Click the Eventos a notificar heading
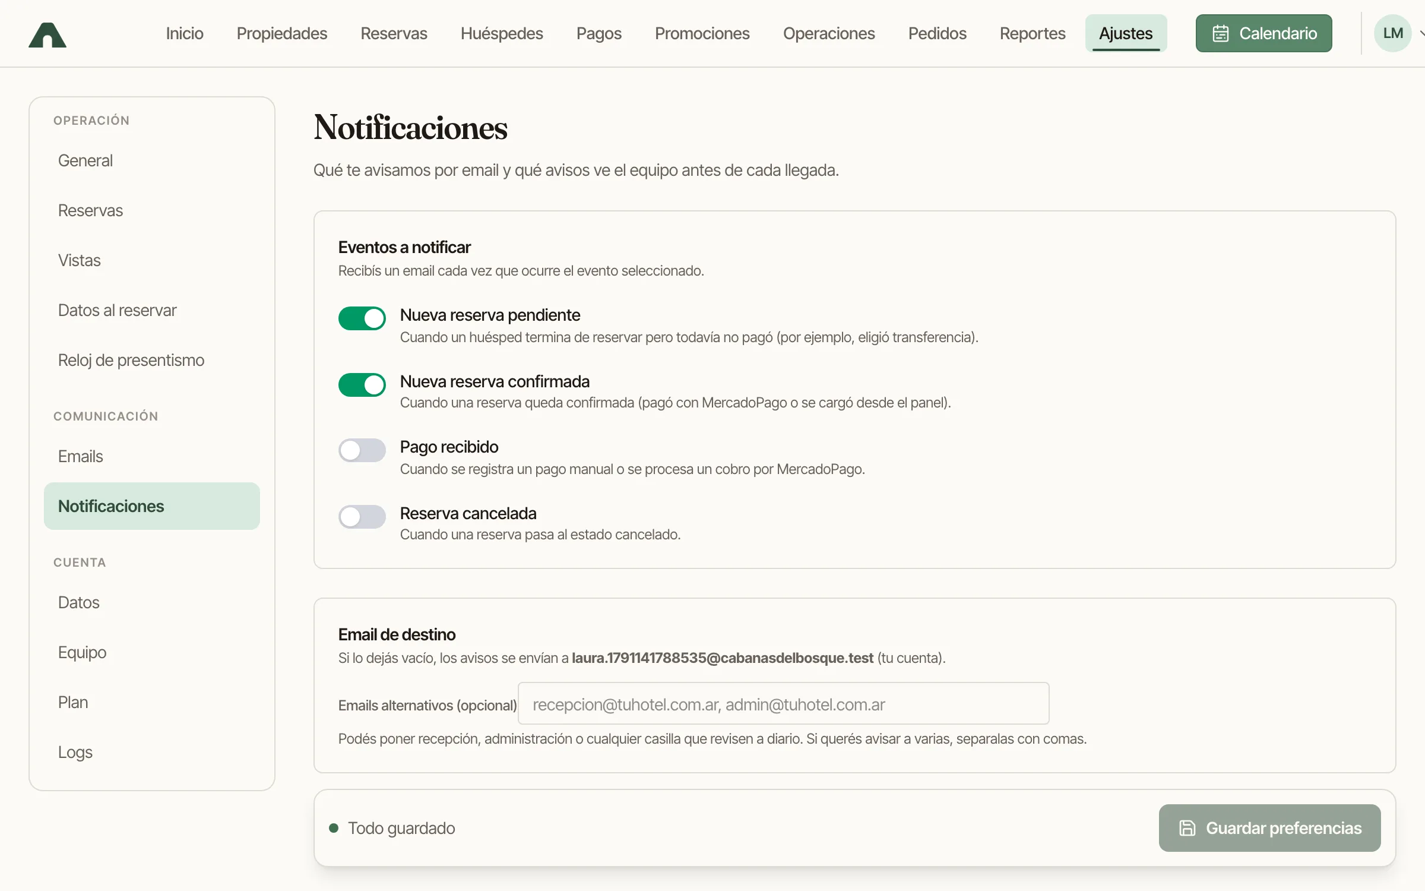This screenshot has height=891, width=1425. click(x=404, y=247)
